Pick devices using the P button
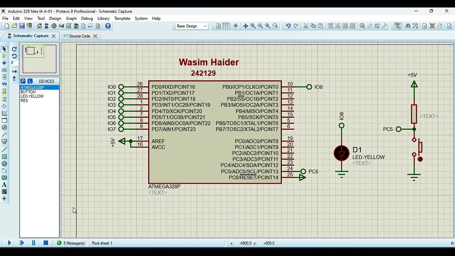Image resolution: width=455 pixels, height=256 pixels. point(23,81)
